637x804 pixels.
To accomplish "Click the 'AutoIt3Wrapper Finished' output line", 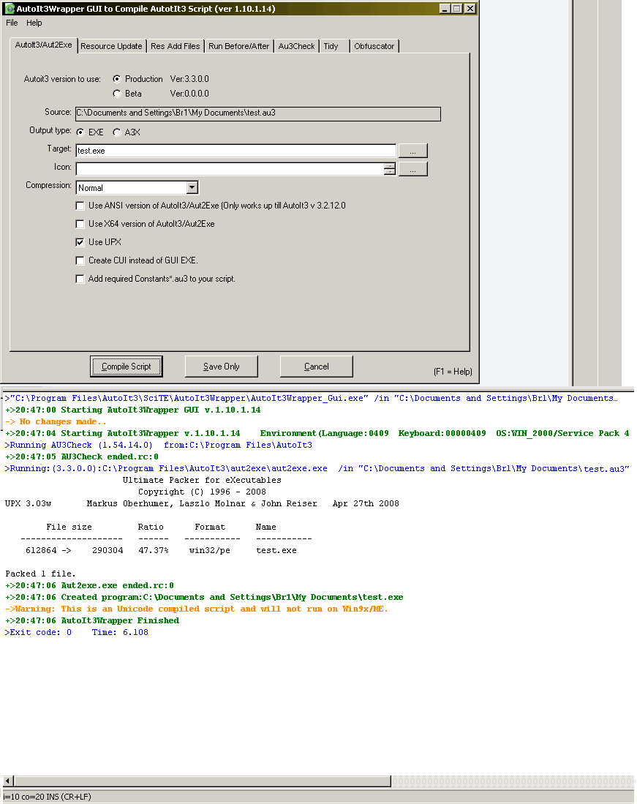I will [x=92, y=620].
